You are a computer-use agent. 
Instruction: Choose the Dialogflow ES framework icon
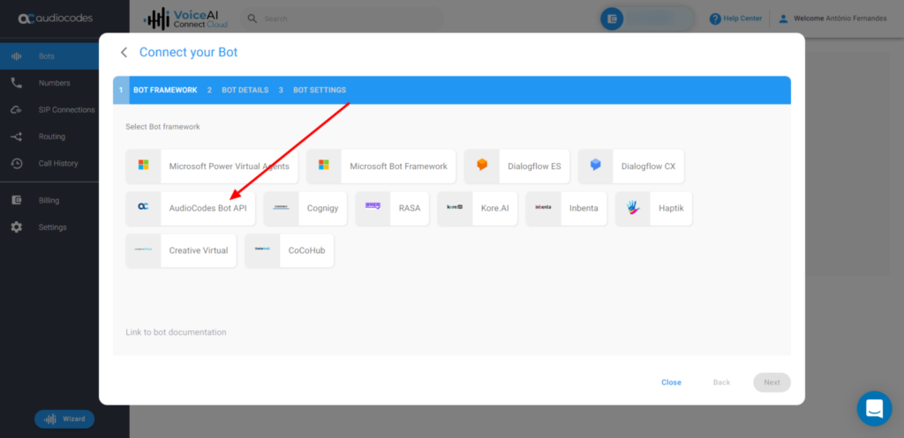[x=482, y=166]
